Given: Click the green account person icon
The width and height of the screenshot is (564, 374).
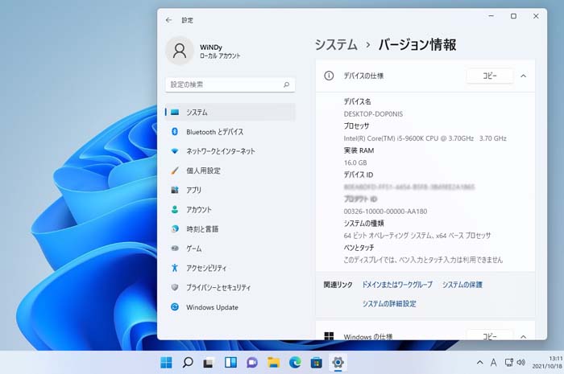Looking at the screenshot, I should [175, 210].
